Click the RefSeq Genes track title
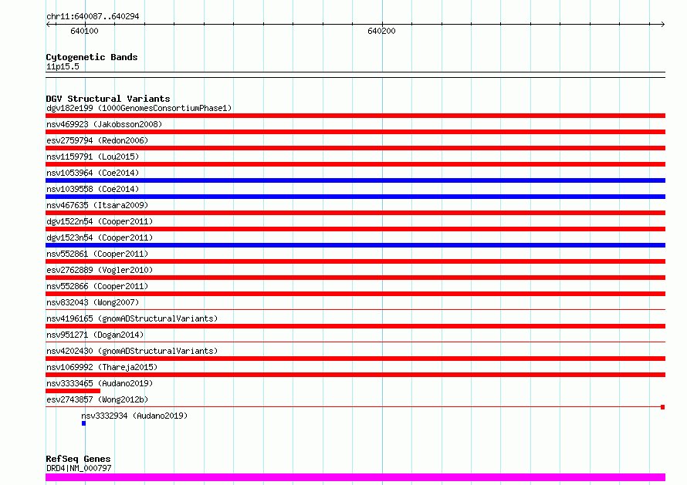The width and height of the screenshot is (687, 485). pos(78,459)
